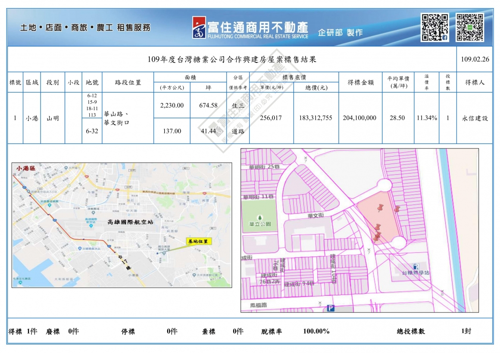Click the 棄標 label in footer

click(209, 331)
